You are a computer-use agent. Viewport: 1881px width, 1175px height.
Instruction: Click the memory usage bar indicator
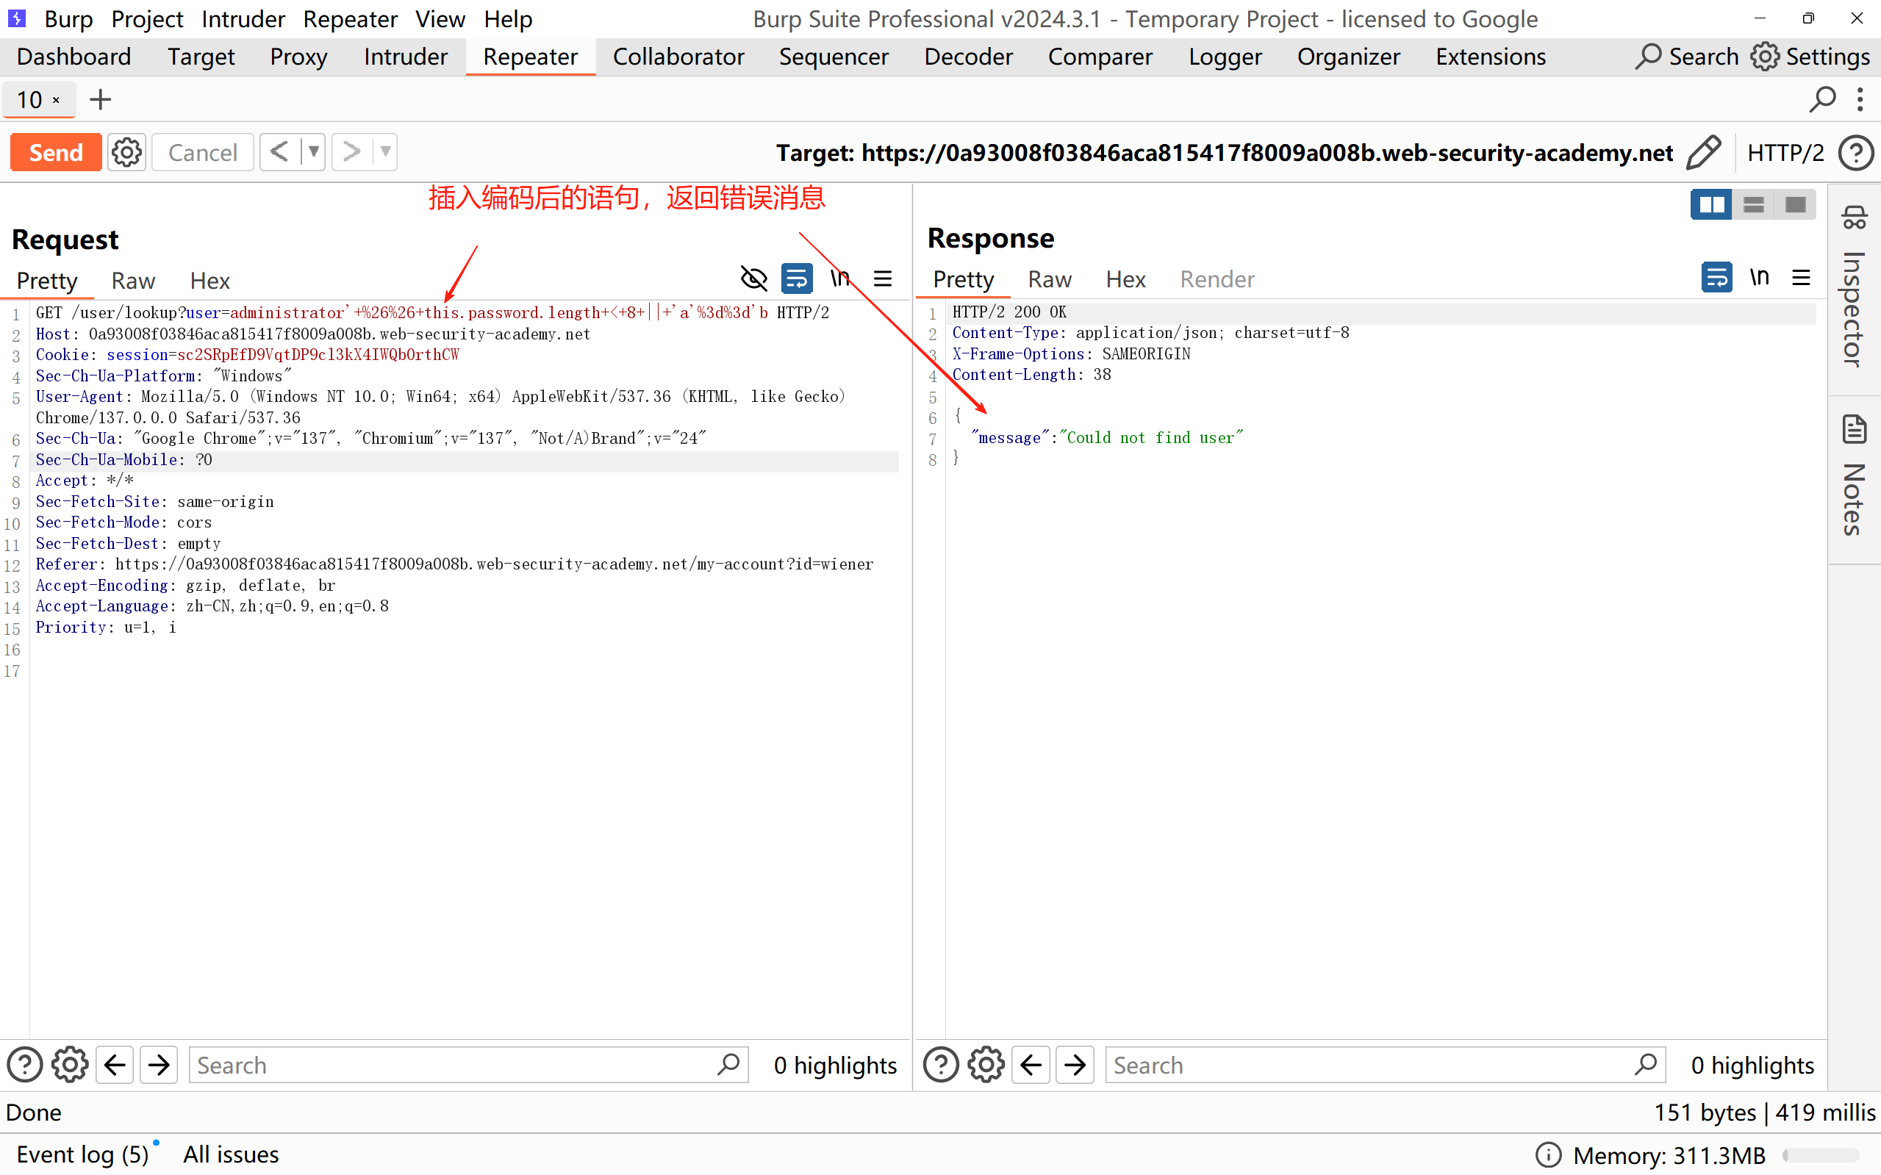pos(1821,1155)
